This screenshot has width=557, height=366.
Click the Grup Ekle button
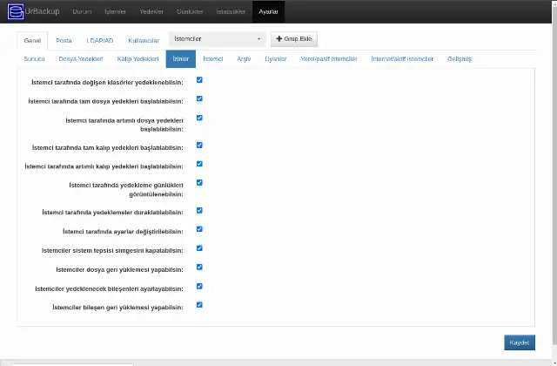point(294,39)
